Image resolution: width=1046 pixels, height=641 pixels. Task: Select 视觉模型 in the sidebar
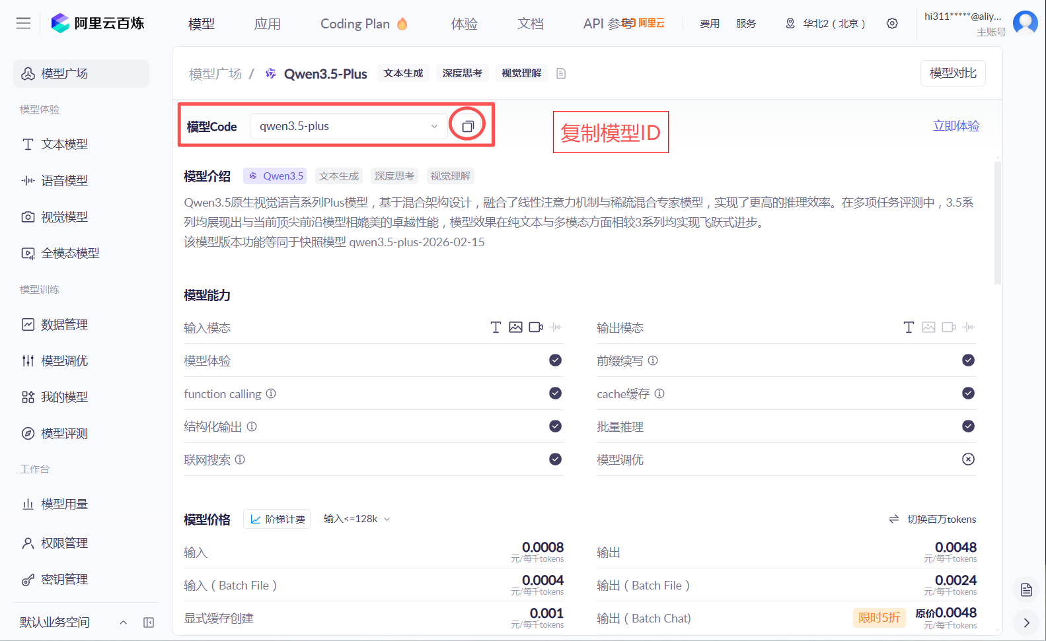pyautogui.click(x=64, y=217)
